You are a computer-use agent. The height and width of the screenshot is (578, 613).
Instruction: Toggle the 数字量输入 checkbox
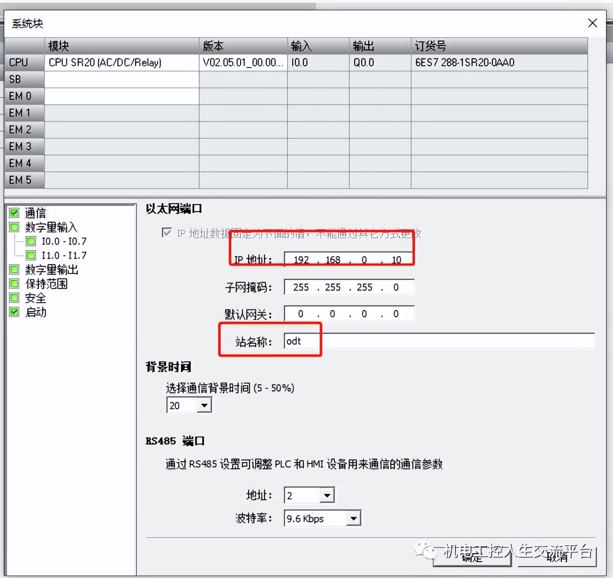click(x=14, y=227)
